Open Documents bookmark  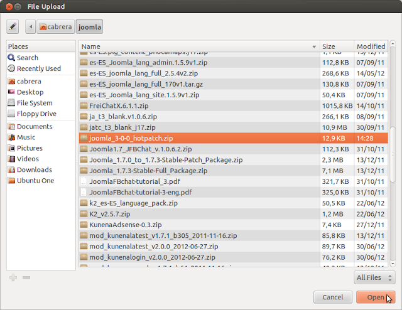pos(41,126)
